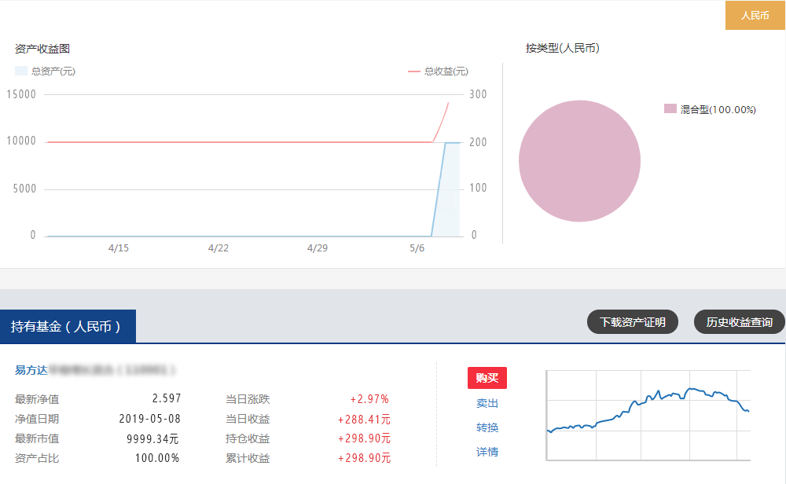Click the 卖出 sell link
Screen dimensions: 786x484
click(x=487, y=403)
